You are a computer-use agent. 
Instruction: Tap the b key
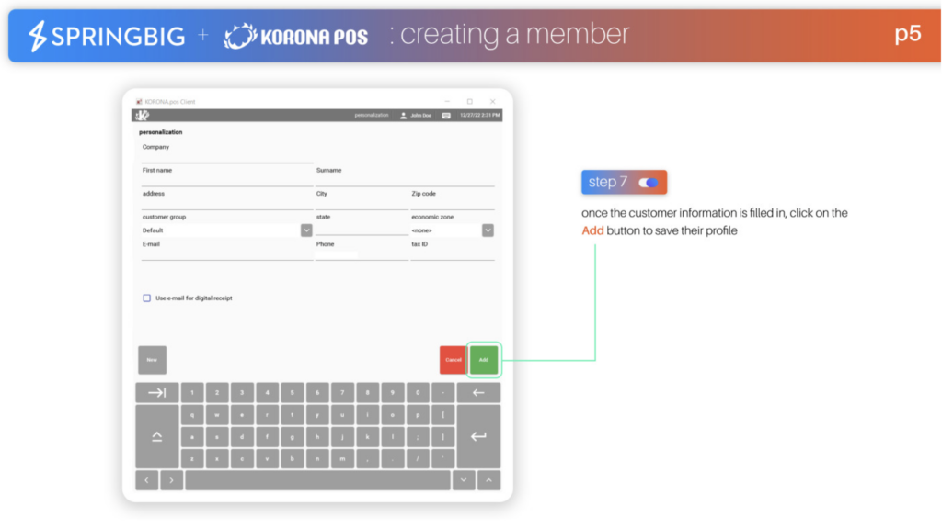292,458
